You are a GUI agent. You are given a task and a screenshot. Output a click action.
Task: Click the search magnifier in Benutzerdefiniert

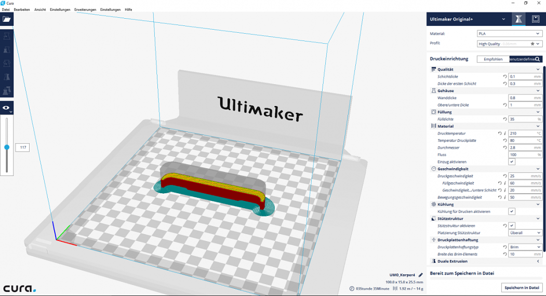point(538,59)
